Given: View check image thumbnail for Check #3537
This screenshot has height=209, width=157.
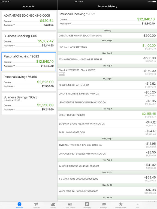Looking at the screenshot, I should point(62,74).
